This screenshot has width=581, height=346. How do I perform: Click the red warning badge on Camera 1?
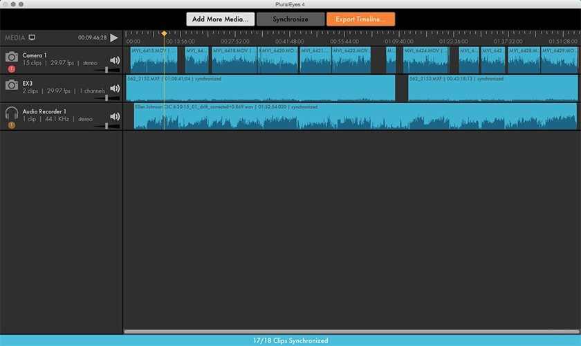[x=12, y=69]
